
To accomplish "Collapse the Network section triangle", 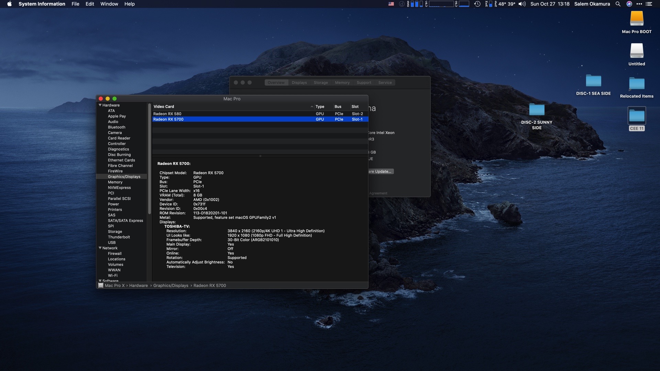I will coord(100,248).
